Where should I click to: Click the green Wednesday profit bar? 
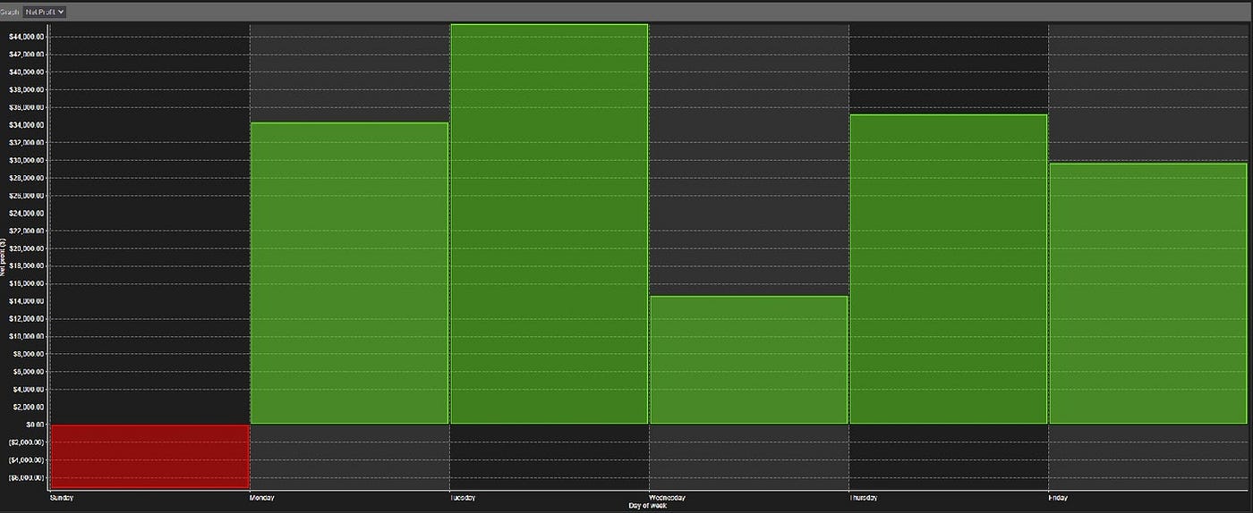click(748, 359)
